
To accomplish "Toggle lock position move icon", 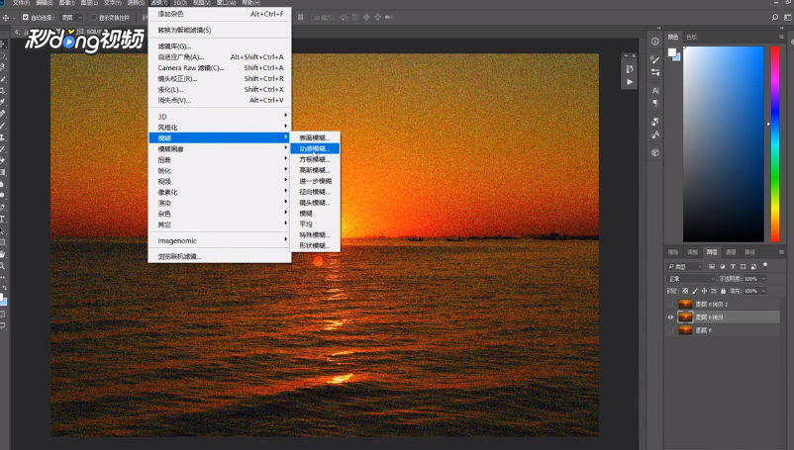I will tap(704, 291).
